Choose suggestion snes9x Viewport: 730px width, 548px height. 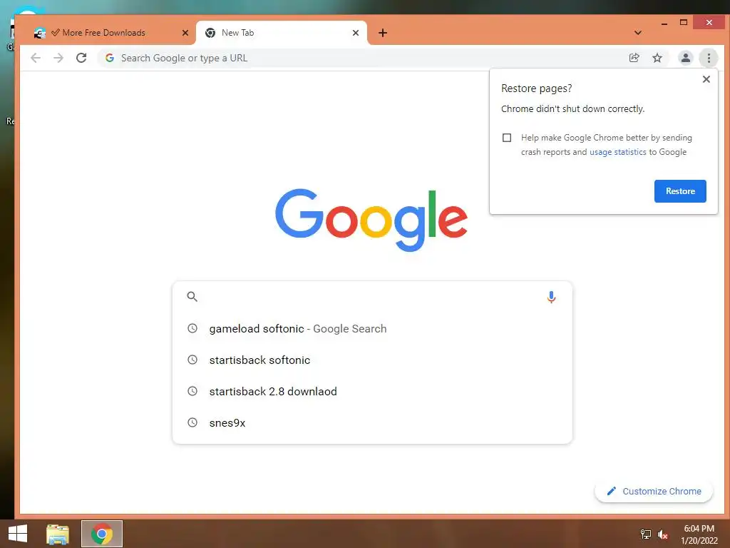pos(372,422)
